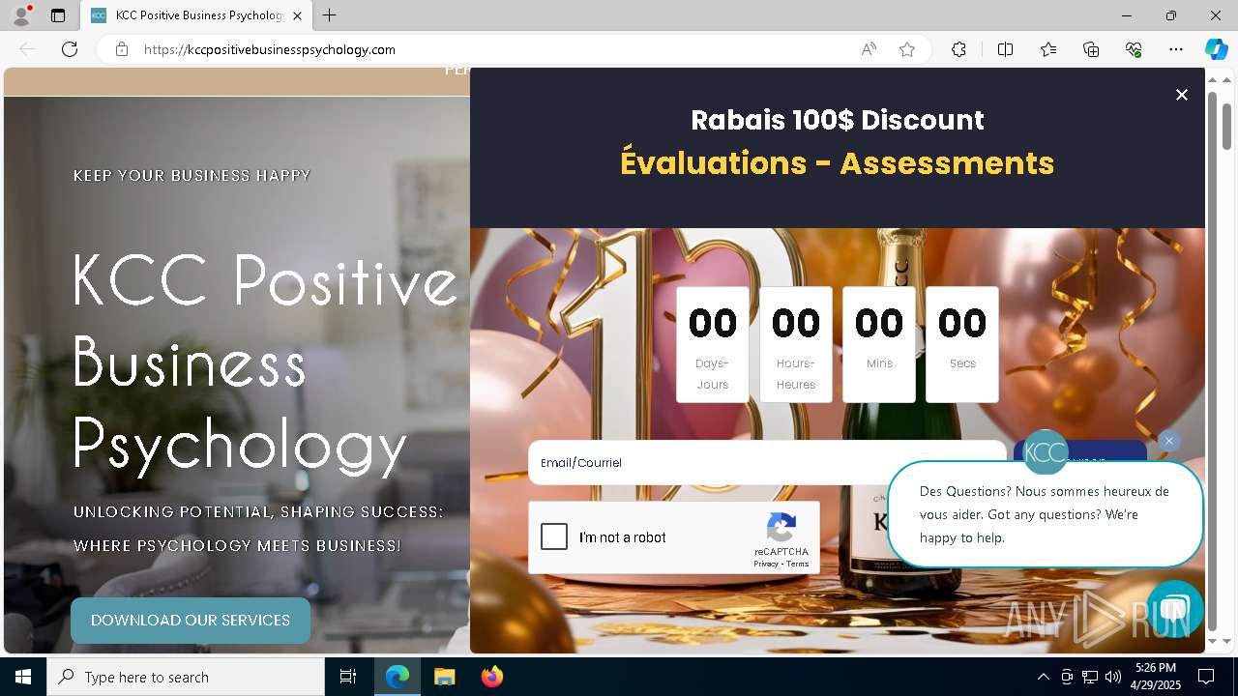
Task: Open Browser essentials icon
Action: [x=1134, y=49]
